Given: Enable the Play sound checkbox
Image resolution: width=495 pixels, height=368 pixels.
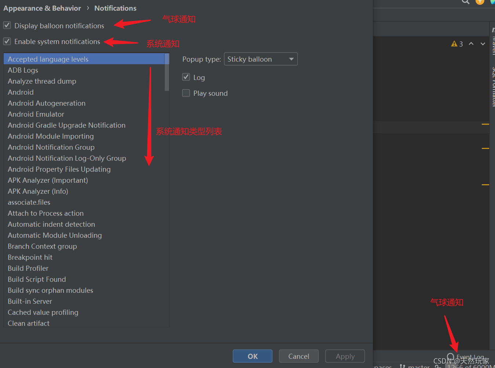Looking at the screenshot, I should point(186,93).
